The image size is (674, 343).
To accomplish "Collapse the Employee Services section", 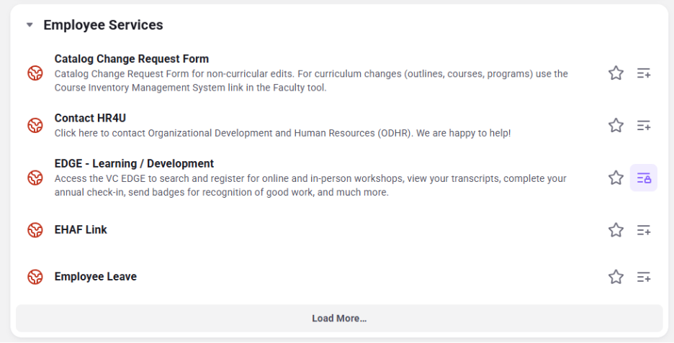I will pos(30,25).
